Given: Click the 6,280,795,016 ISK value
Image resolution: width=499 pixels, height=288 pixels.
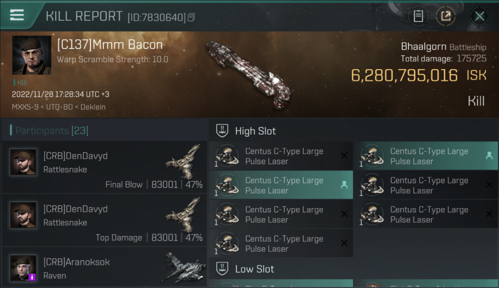Looking at the screenshot, I should click(x=418, y=76).
